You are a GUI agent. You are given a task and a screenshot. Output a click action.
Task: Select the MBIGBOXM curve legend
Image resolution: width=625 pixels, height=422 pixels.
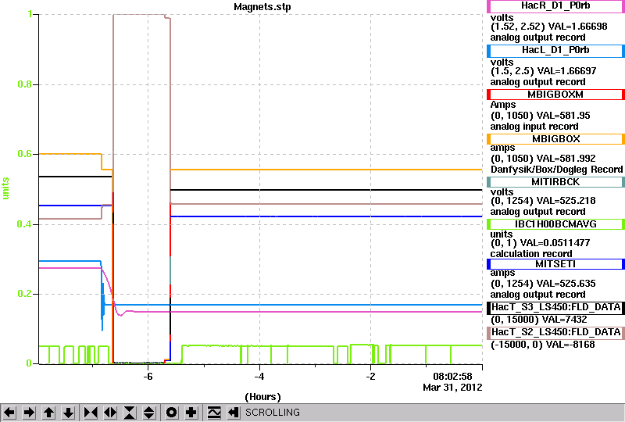[555, 95]
